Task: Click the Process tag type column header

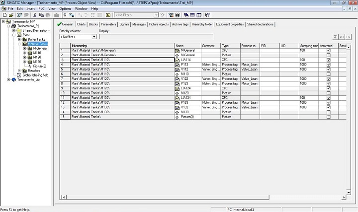Action: [x=250, y=46]
